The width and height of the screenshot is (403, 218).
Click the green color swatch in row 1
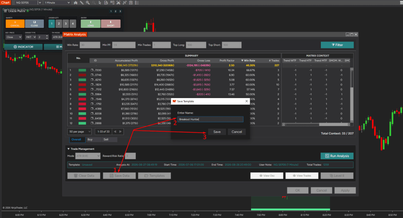click(82, 70)
